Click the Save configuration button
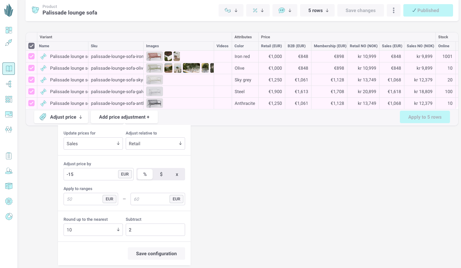The height and width of the screenshot is (268, 461). click(x=156, y=254)
